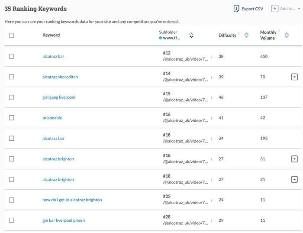
Task: Click info icon in girl gang liverpool row
Action: 212,98
